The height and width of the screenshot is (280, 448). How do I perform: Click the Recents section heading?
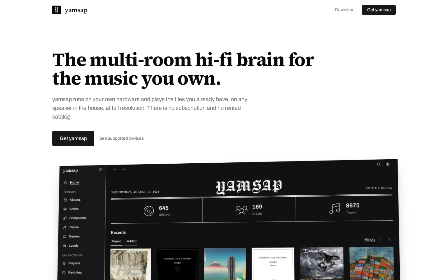tap(118, 232)
